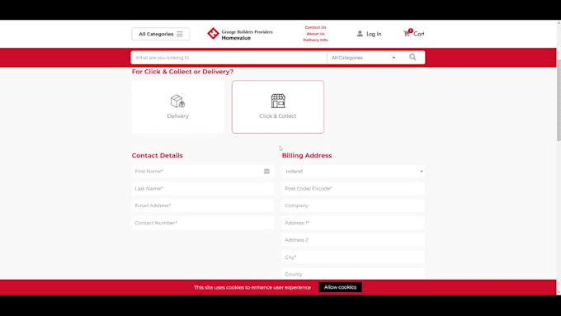
Task: Focus the Post Code/Eircode field
Action: [x=353, y=189]
